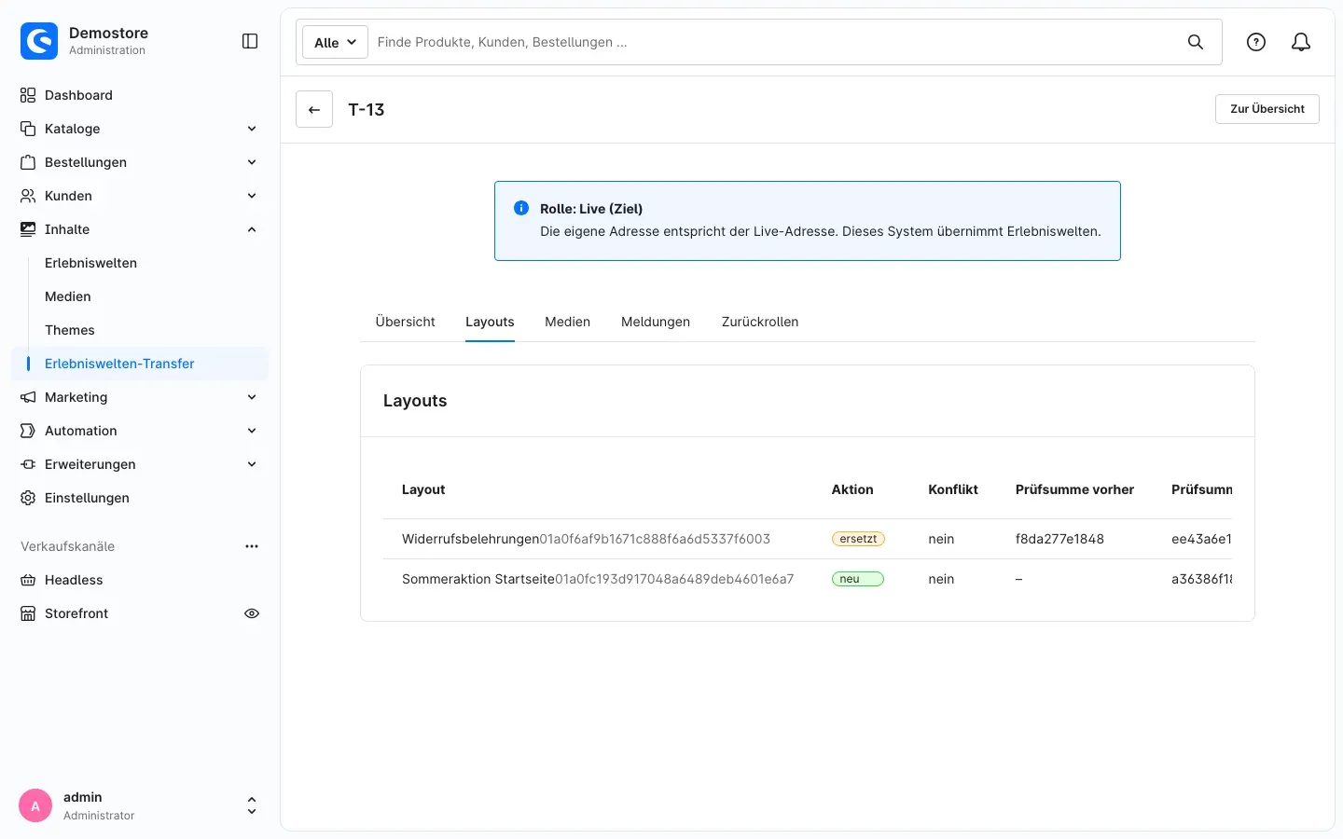Open Verkaufskanäle three-dot menu
The width and height of the screenshot is (1343, 839).
pyautogui.click(x=252, y=546)
